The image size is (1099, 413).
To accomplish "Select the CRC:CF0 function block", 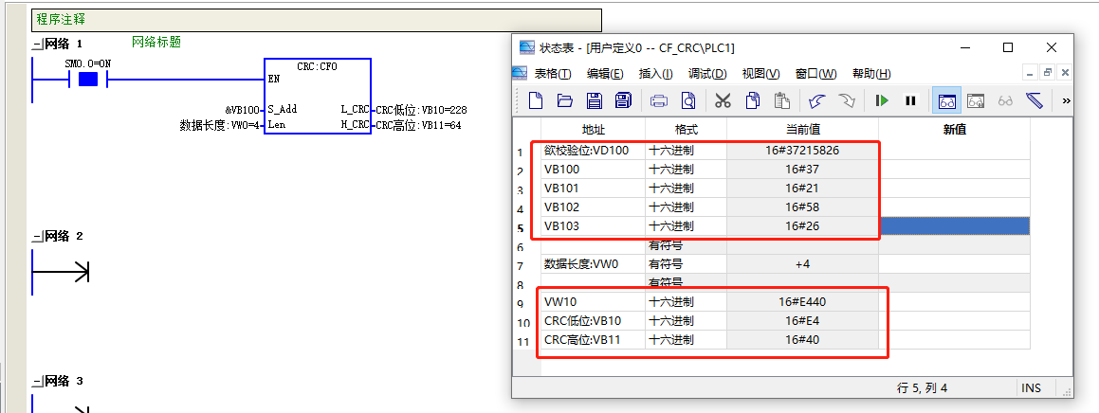I will click(x=318, y=96).
